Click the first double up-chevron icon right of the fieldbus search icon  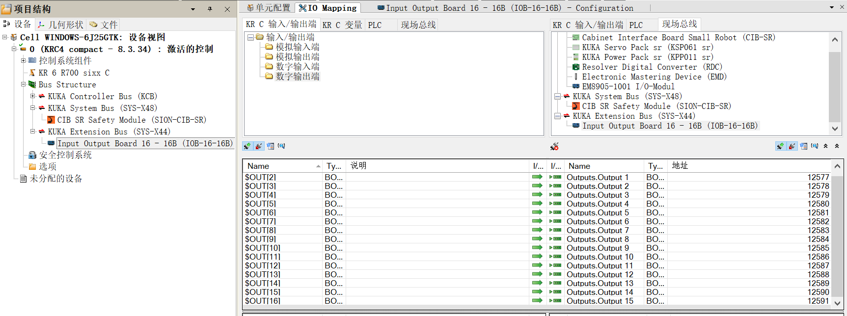[x=826, y=146]
